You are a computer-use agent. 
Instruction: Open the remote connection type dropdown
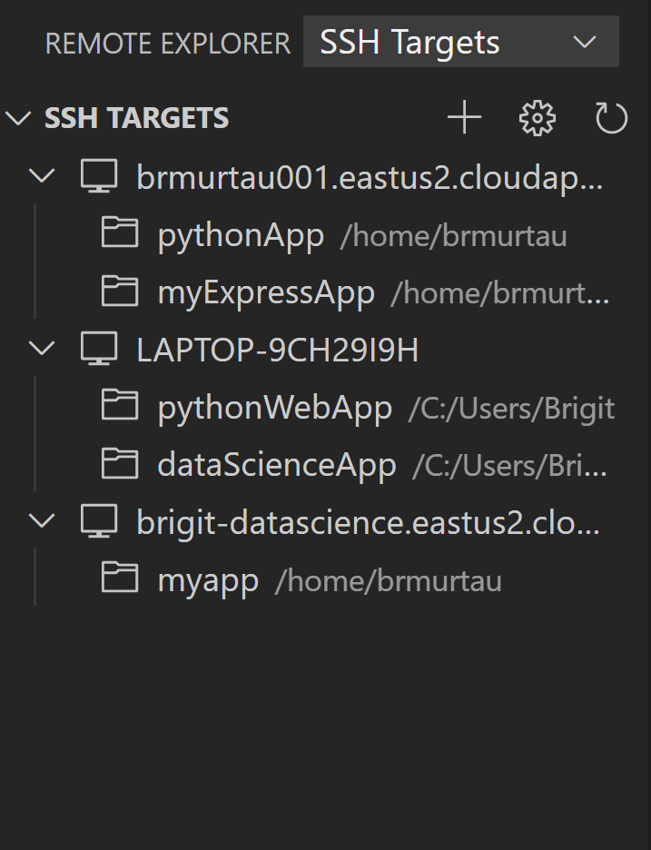584,42
